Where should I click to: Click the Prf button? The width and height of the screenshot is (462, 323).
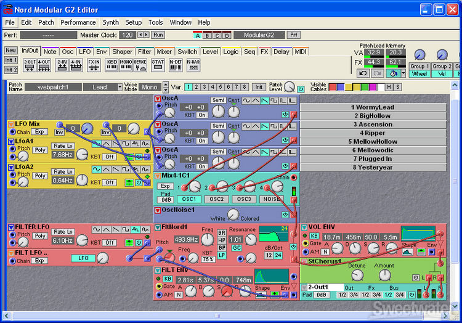coord(294,35)
